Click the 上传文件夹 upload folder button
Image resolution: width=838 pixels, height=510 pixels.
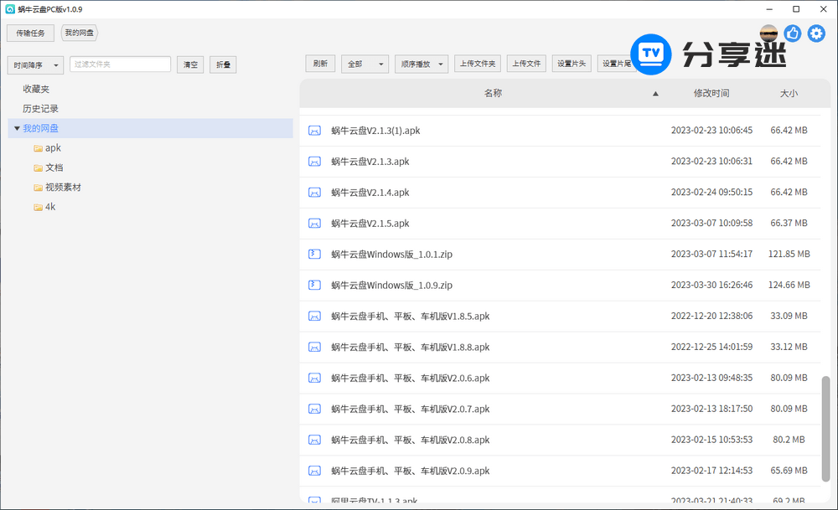(477, 63)
